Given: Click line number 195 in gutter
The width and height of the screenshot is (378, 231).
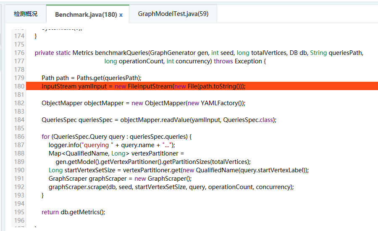Looking at the screenshot, I should 19,212.
